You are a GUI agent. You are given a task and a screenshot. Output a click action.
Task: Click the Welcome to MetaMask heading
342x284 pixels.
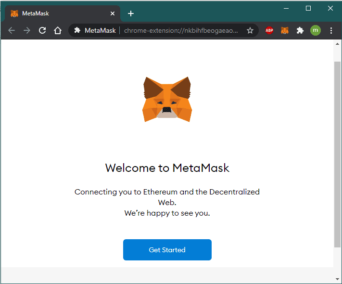167,168
